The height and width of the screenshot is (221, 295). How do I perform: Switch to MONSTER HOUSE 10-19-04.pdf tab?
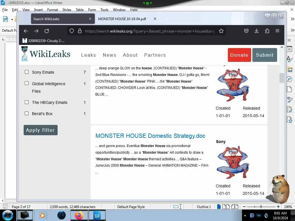coord(122,19)
